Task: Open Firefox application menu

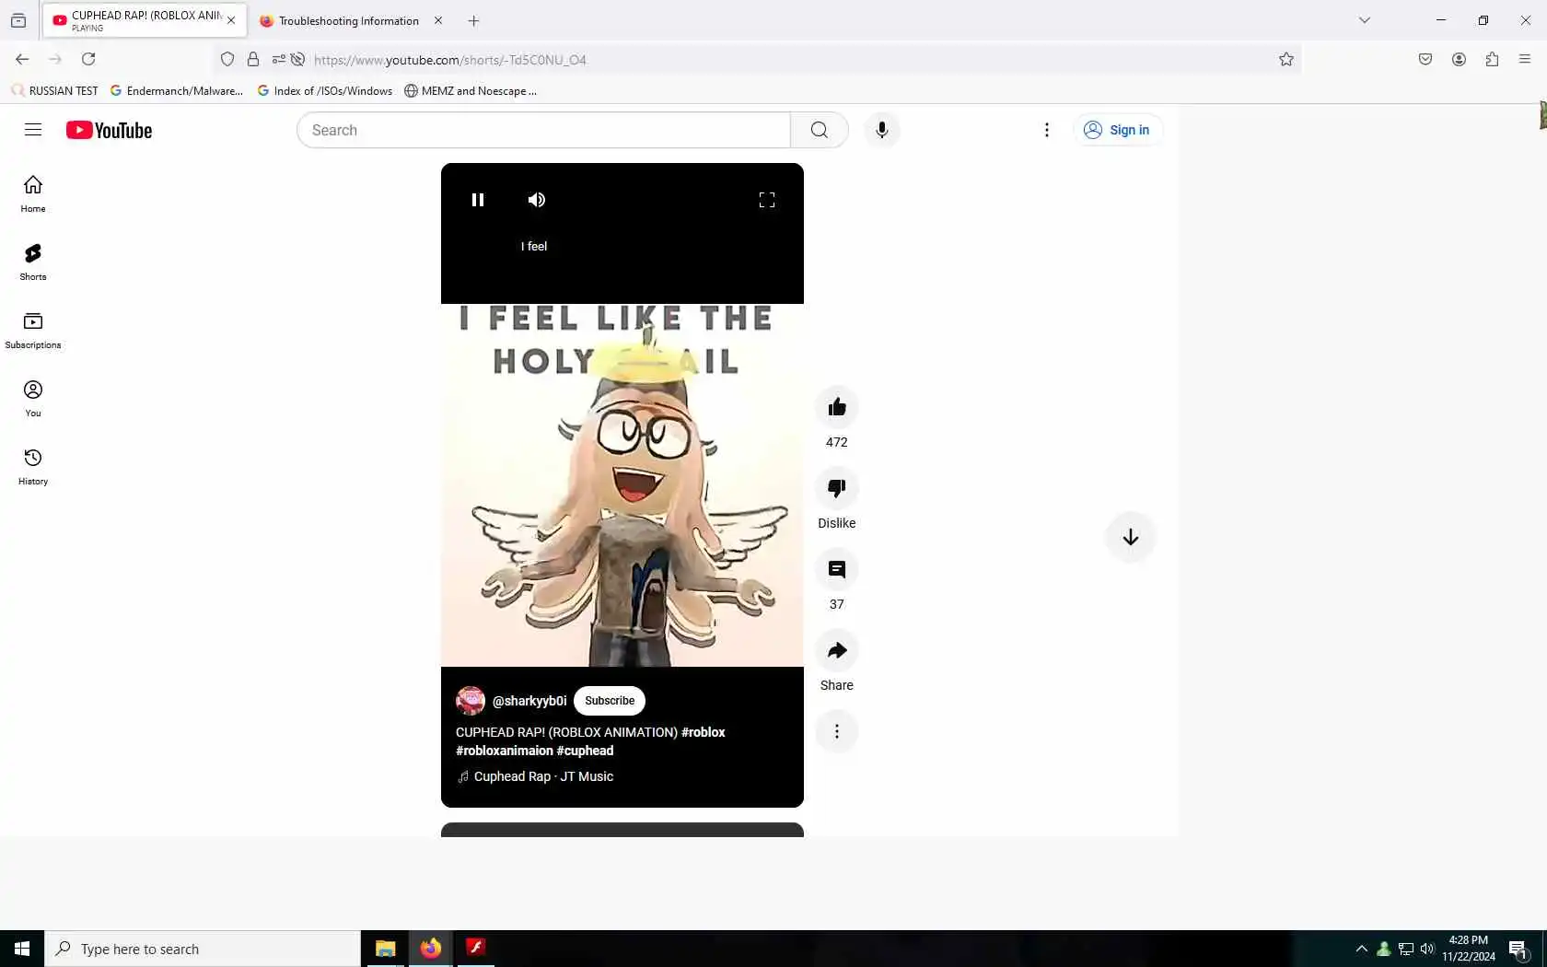Action: 1525,59
